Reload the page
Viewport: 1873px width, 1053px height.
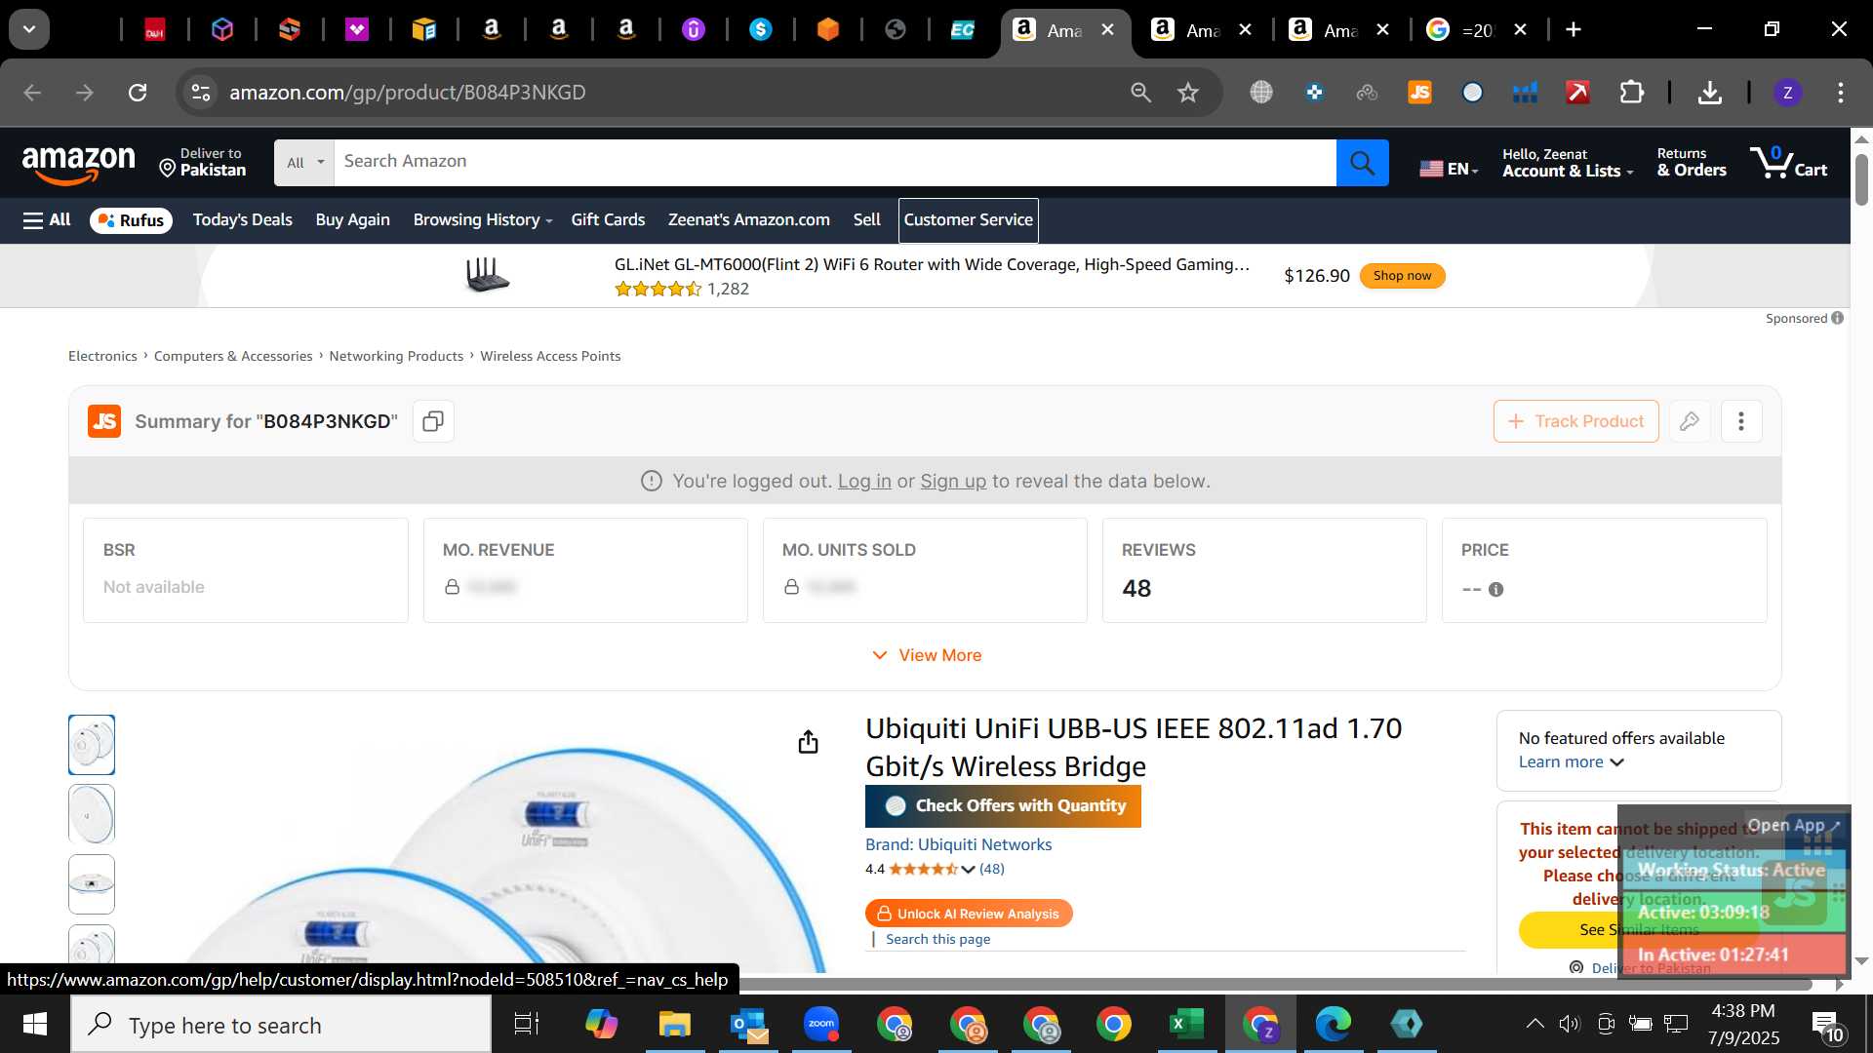138,93
